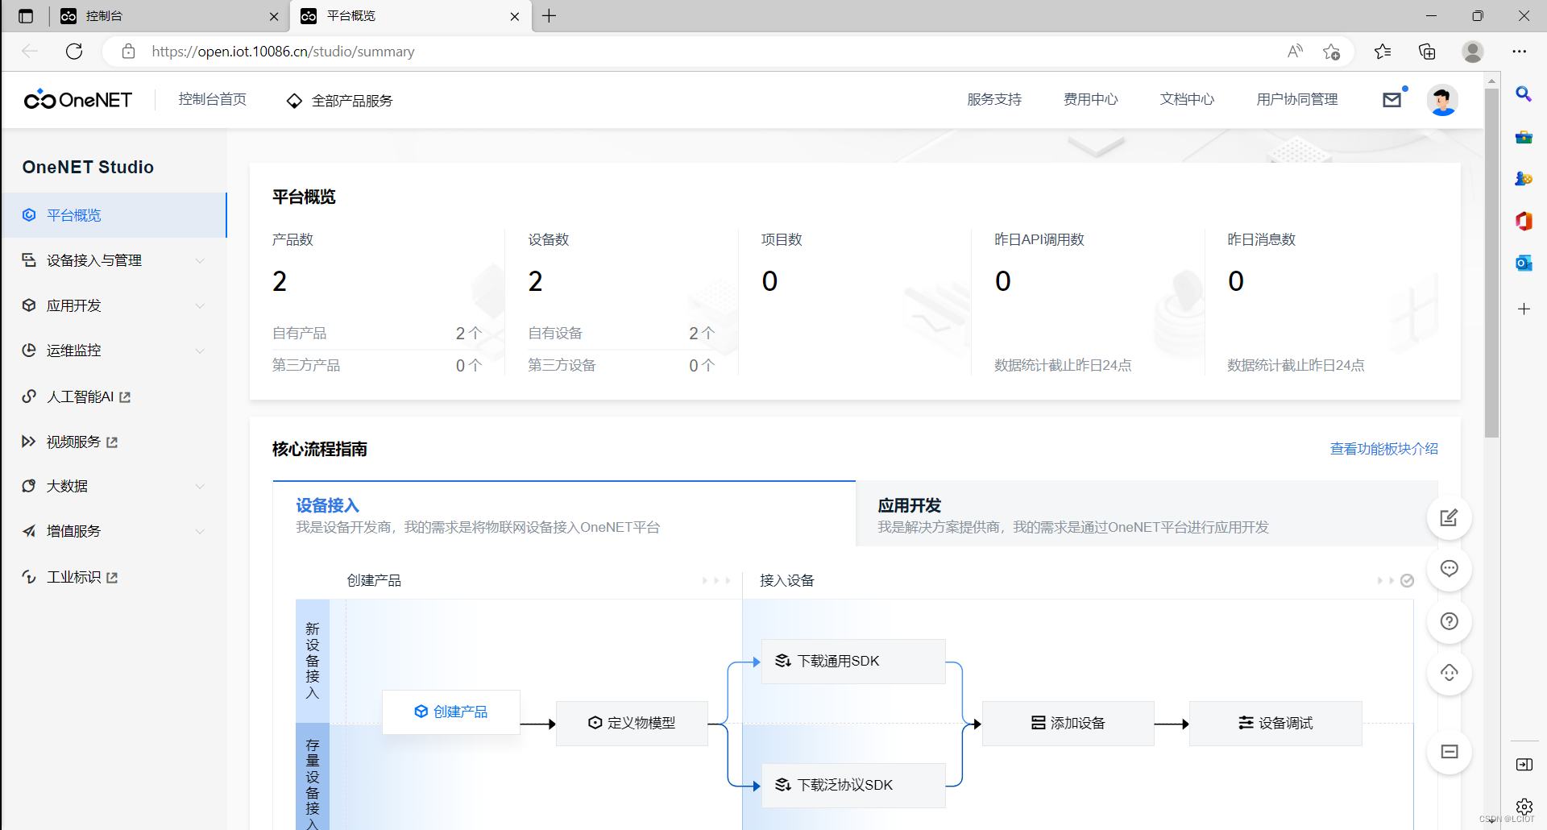The height and width of the screenshot is (830, 1547).
Task: Click the read aloud icon in address bar
Action: pos(1295,52)
